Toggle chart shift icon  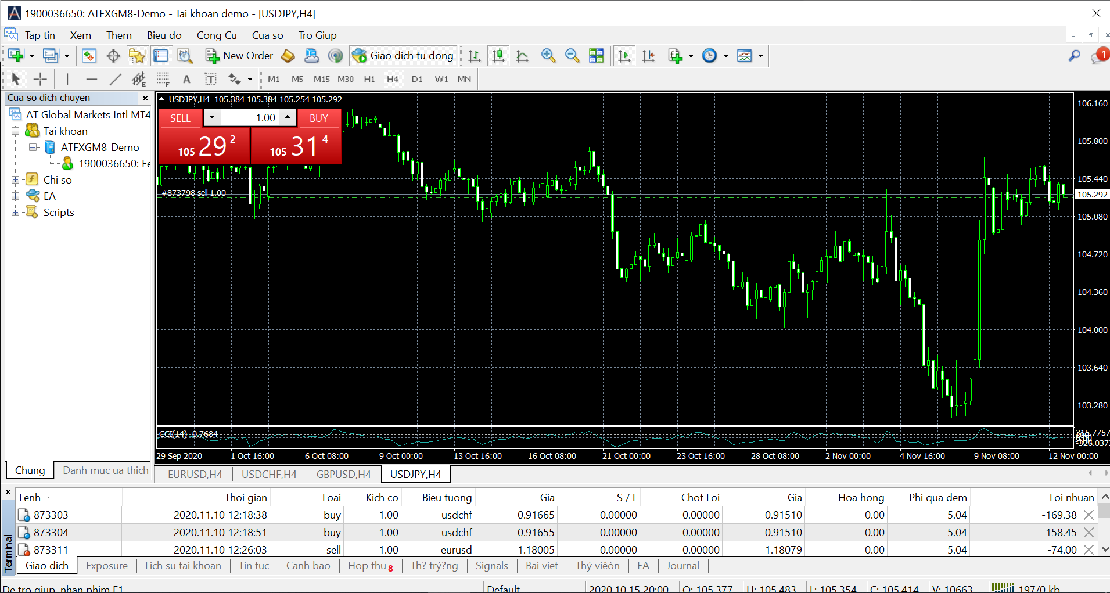(x=648, y=56)
